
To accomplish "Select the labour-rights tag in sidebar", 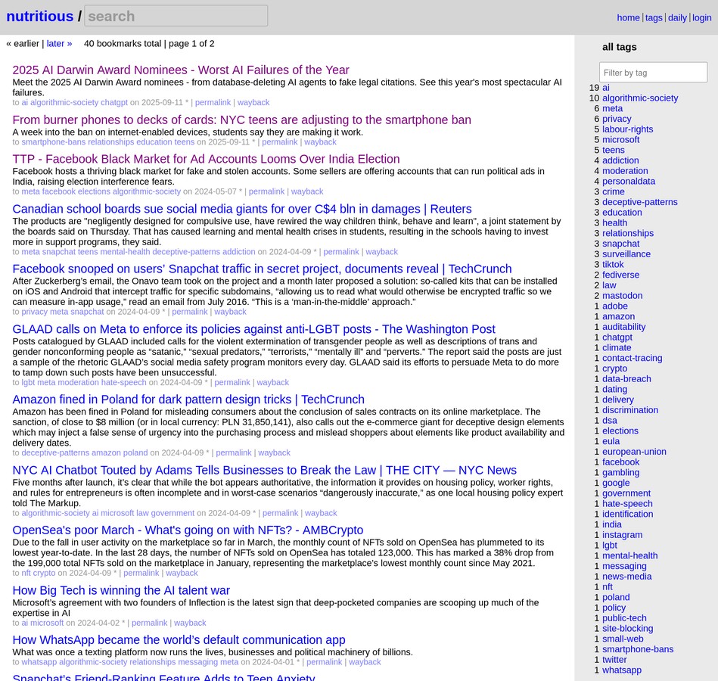I will [627, 129].
